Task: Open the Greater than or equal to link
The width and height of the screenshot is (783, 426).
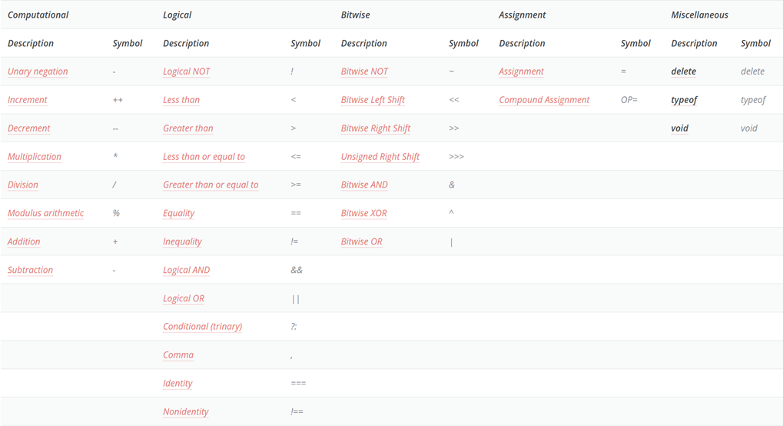Action: [211, 185]
